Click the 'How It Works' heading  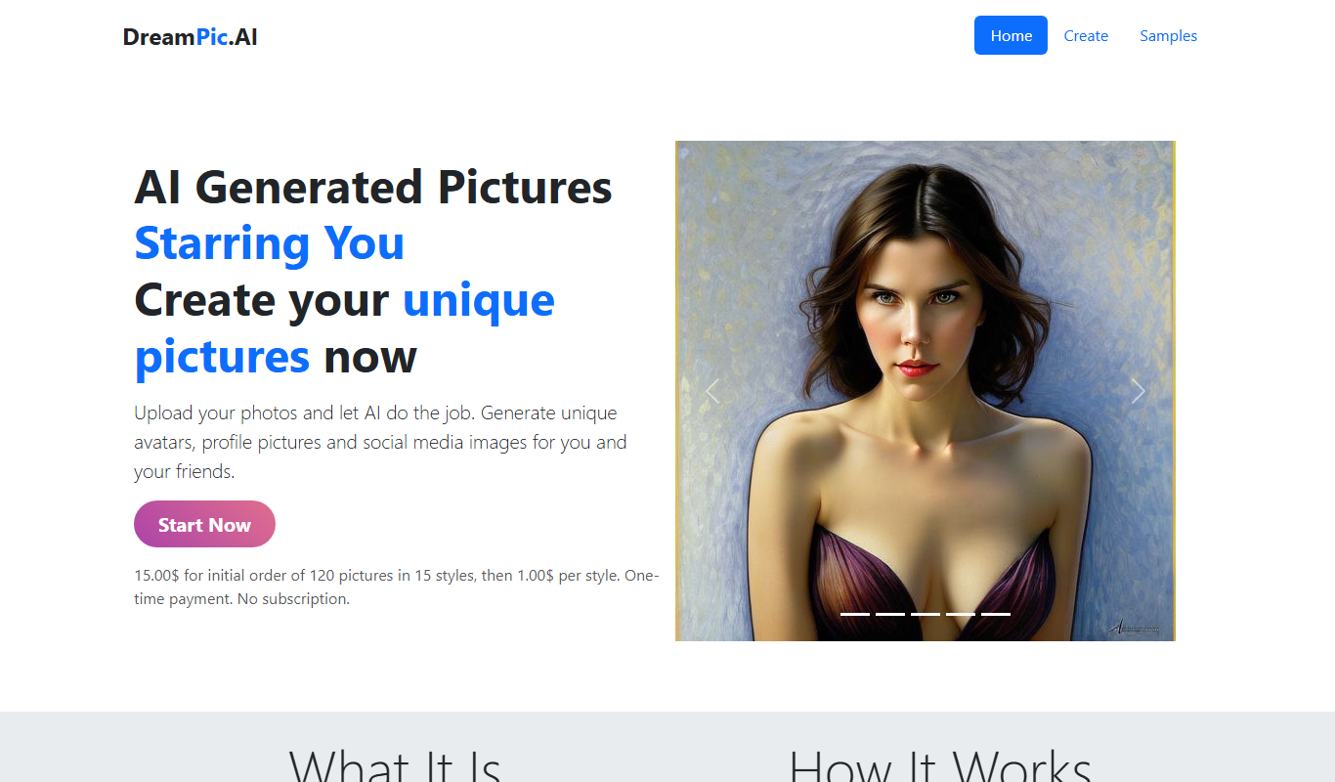940,765
